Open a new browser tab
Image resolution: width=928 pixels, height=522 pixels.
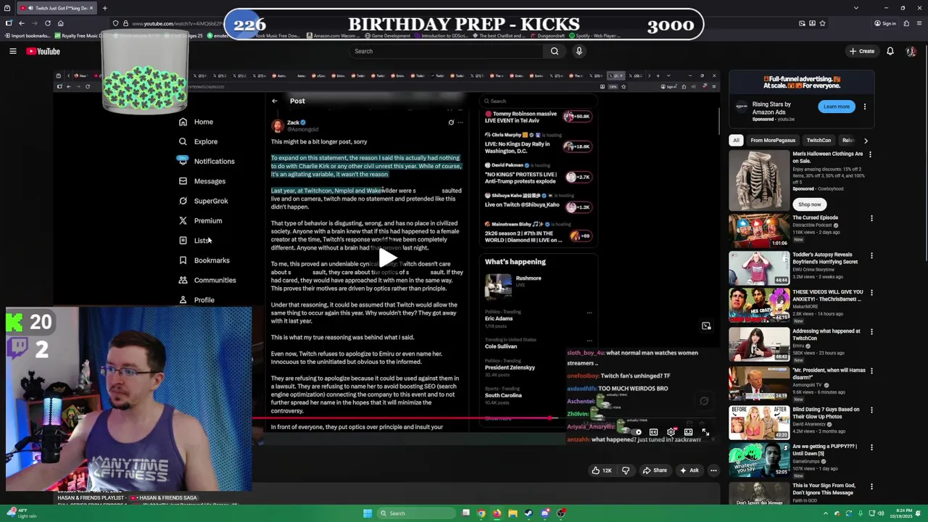pyautogui.click(x=104, y=8)
